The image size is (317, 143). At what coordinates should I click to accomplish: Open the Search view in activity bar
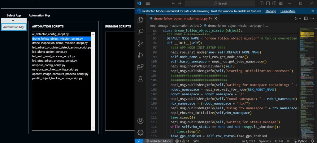click(141, 32)
